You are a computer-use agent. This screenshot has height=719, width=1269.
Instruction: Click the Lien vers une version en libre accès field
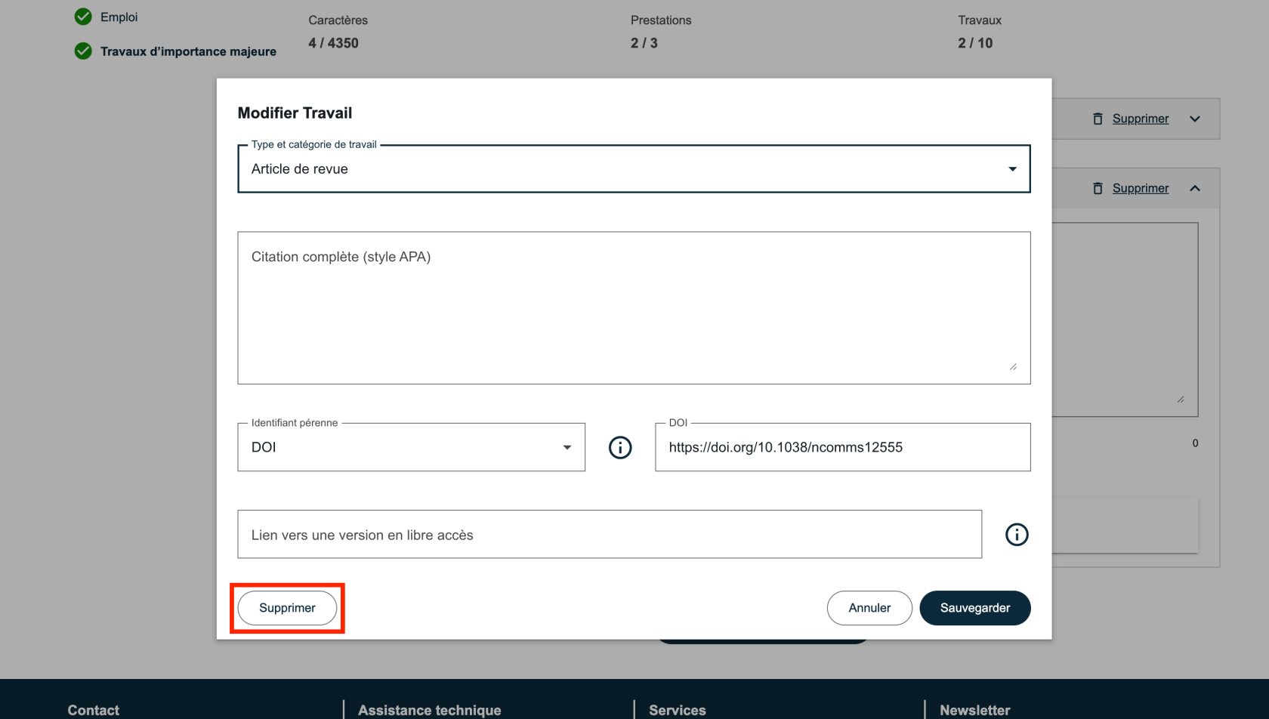tap(609, 535)
